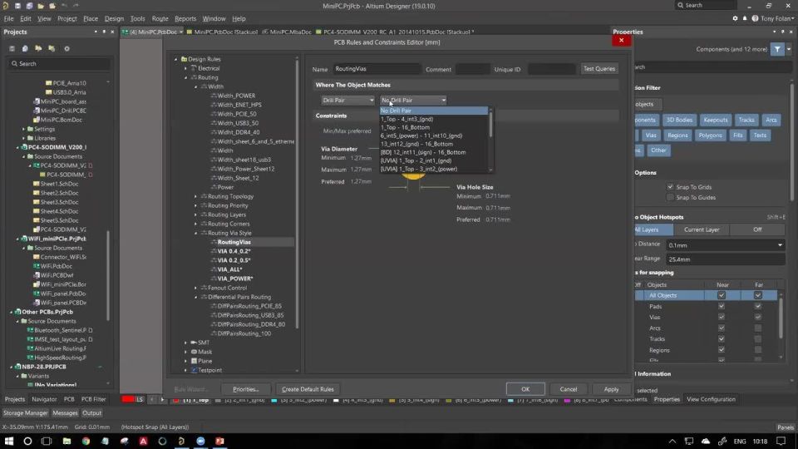798x449 pixels.
Task: Expand Routing Topology node
Action: point(196,196)
